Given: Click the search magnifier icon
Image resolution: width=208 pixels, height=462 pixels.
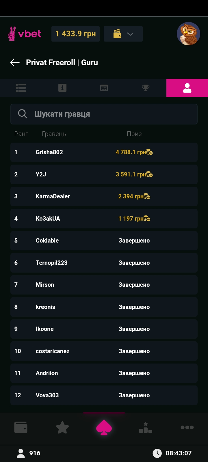Looking at the screenshot, I should pos(23,114).
